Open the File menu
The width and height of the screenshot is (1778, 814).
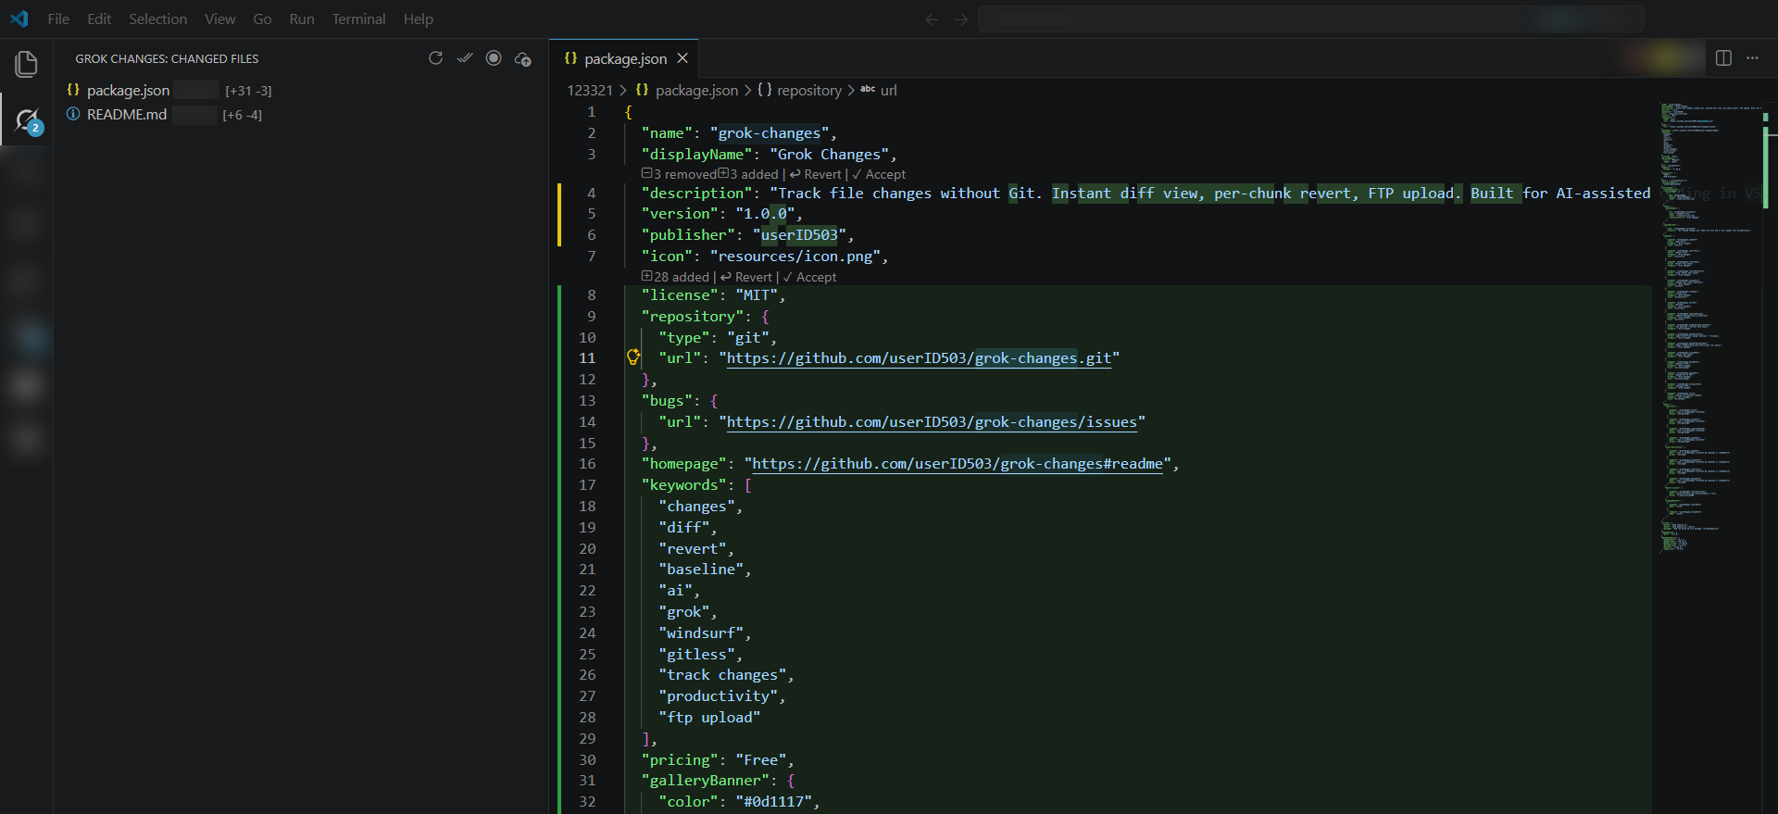[x=58, y=19]
